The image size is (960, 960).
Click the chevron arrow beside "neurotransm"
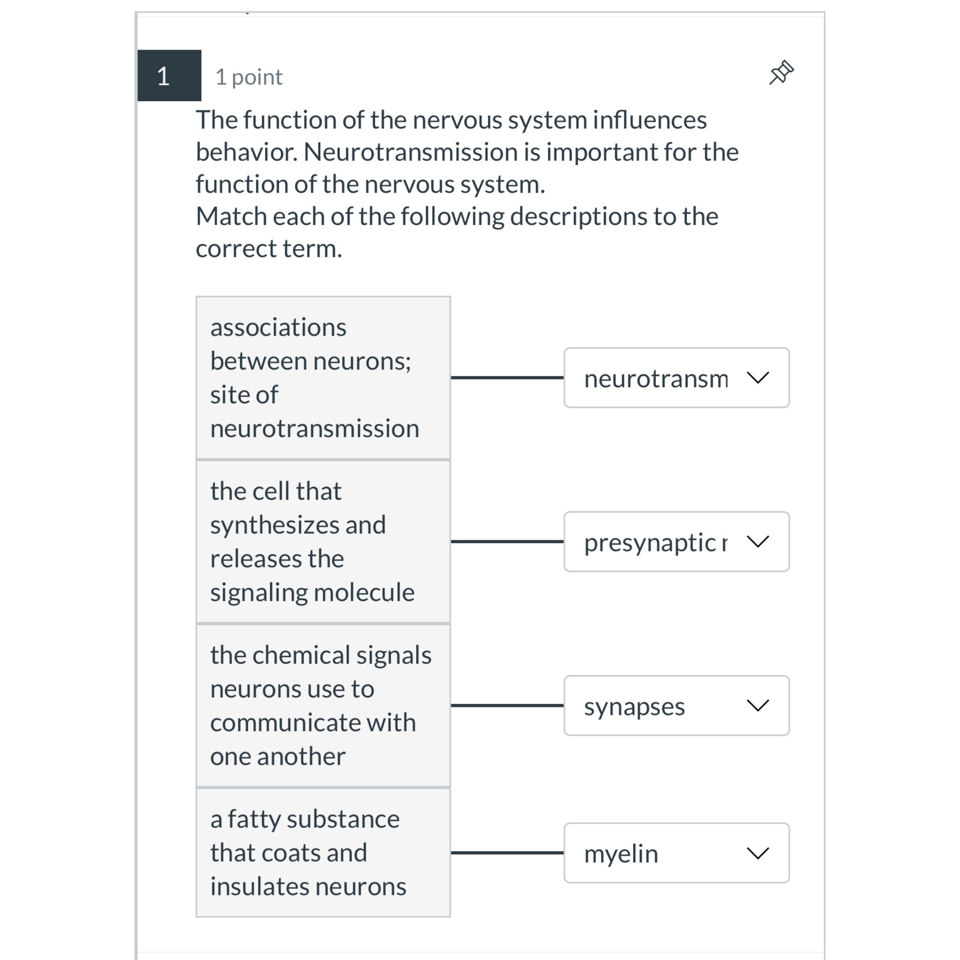758,378
